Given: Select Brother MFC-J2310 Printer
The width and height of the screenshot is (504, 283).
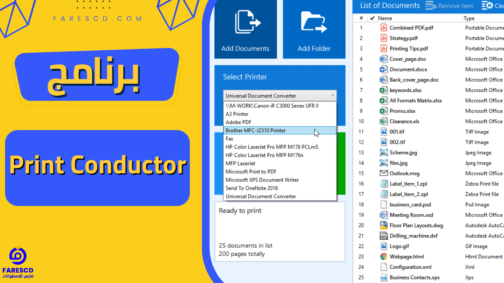Looking at the screenshot, I should click(280, 130).
